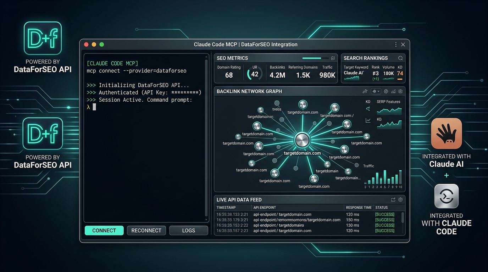Click the green maximize dot in title bar

[102, 45]
